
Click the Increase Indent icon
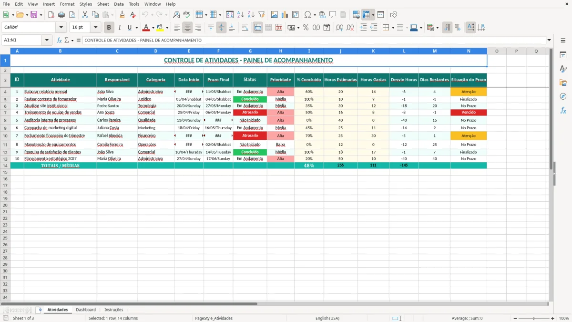(363, 28)
